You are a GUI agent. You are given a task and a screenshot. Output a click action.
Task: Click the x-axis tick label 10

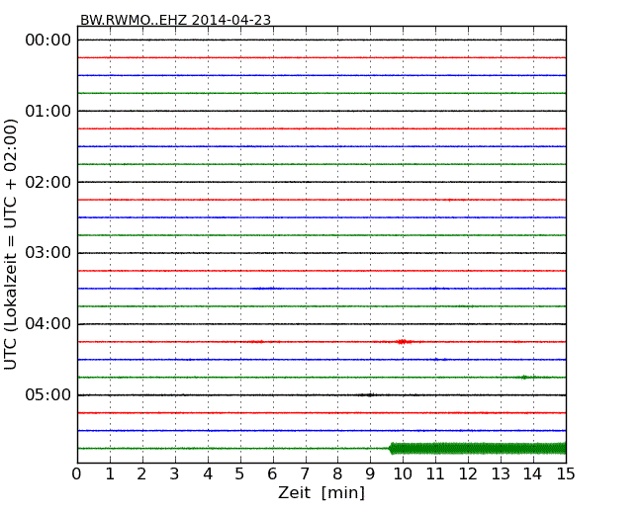click(x=403, y=474)
